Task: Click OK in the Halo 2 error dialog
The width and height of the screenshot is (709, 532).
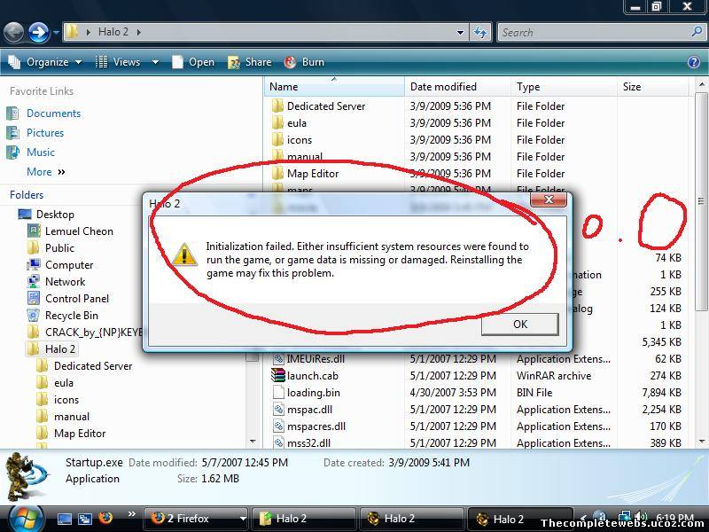Action: point(520,325)
